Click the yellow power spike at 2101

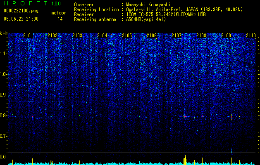point(32,162)
